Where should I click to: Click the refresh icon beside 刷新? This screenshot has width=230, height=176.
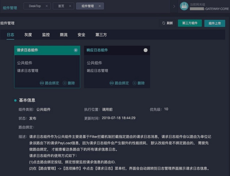[x=163, y=23]
